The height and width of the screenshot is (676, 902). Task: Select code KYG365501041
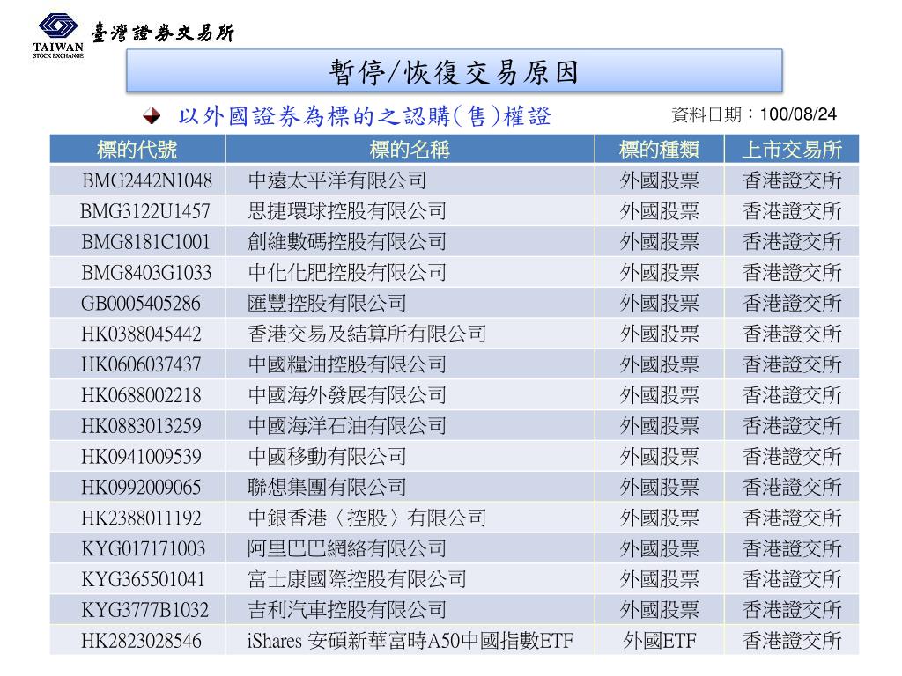144,579
